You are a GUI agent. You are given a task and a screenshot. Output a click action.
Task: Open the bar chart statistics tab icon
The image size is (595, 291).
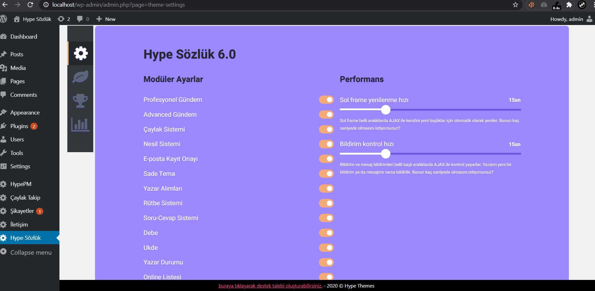[80, 124]
